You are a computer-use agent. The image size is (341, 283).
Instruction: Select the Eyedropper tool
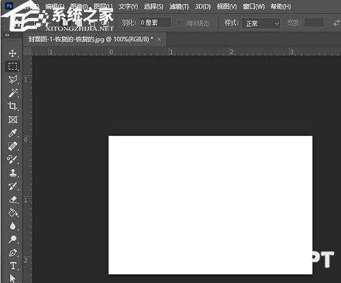12,133
